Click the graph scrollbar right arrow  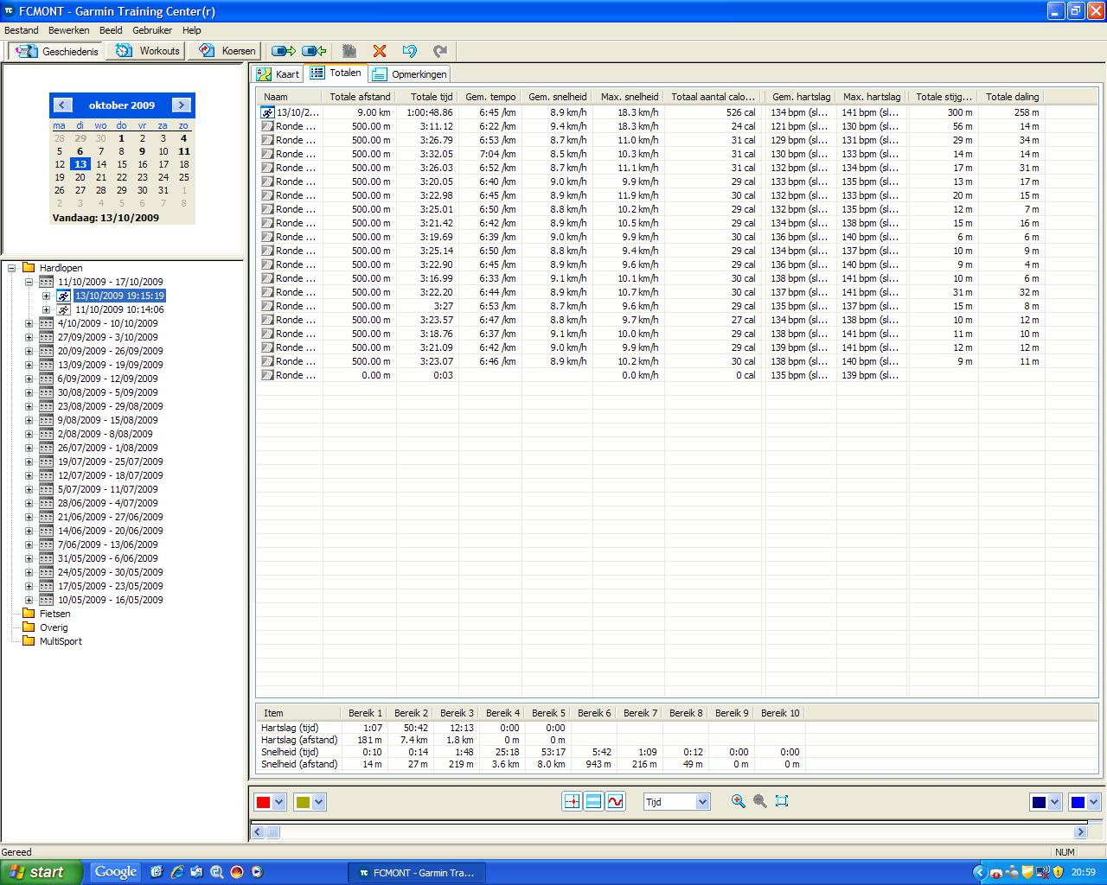1080,832
